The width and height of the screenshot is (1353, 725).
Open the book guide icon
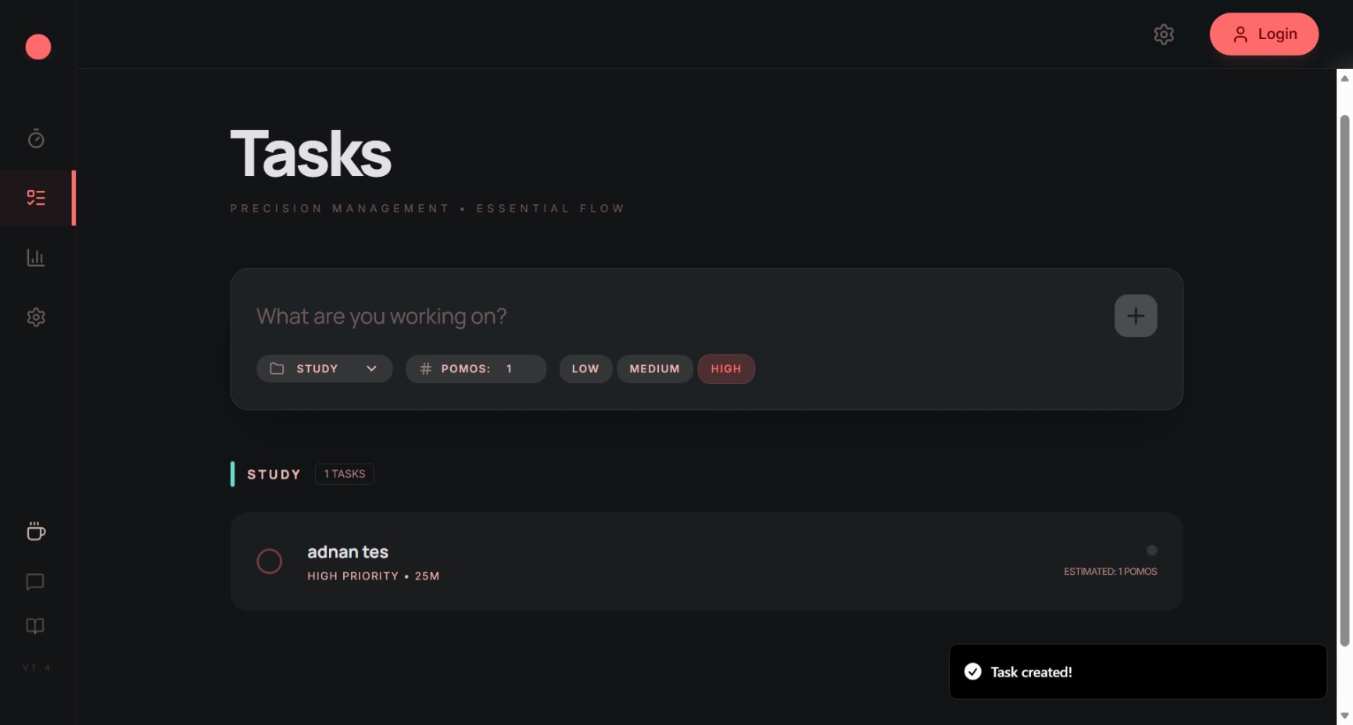(x=35, y=626)
